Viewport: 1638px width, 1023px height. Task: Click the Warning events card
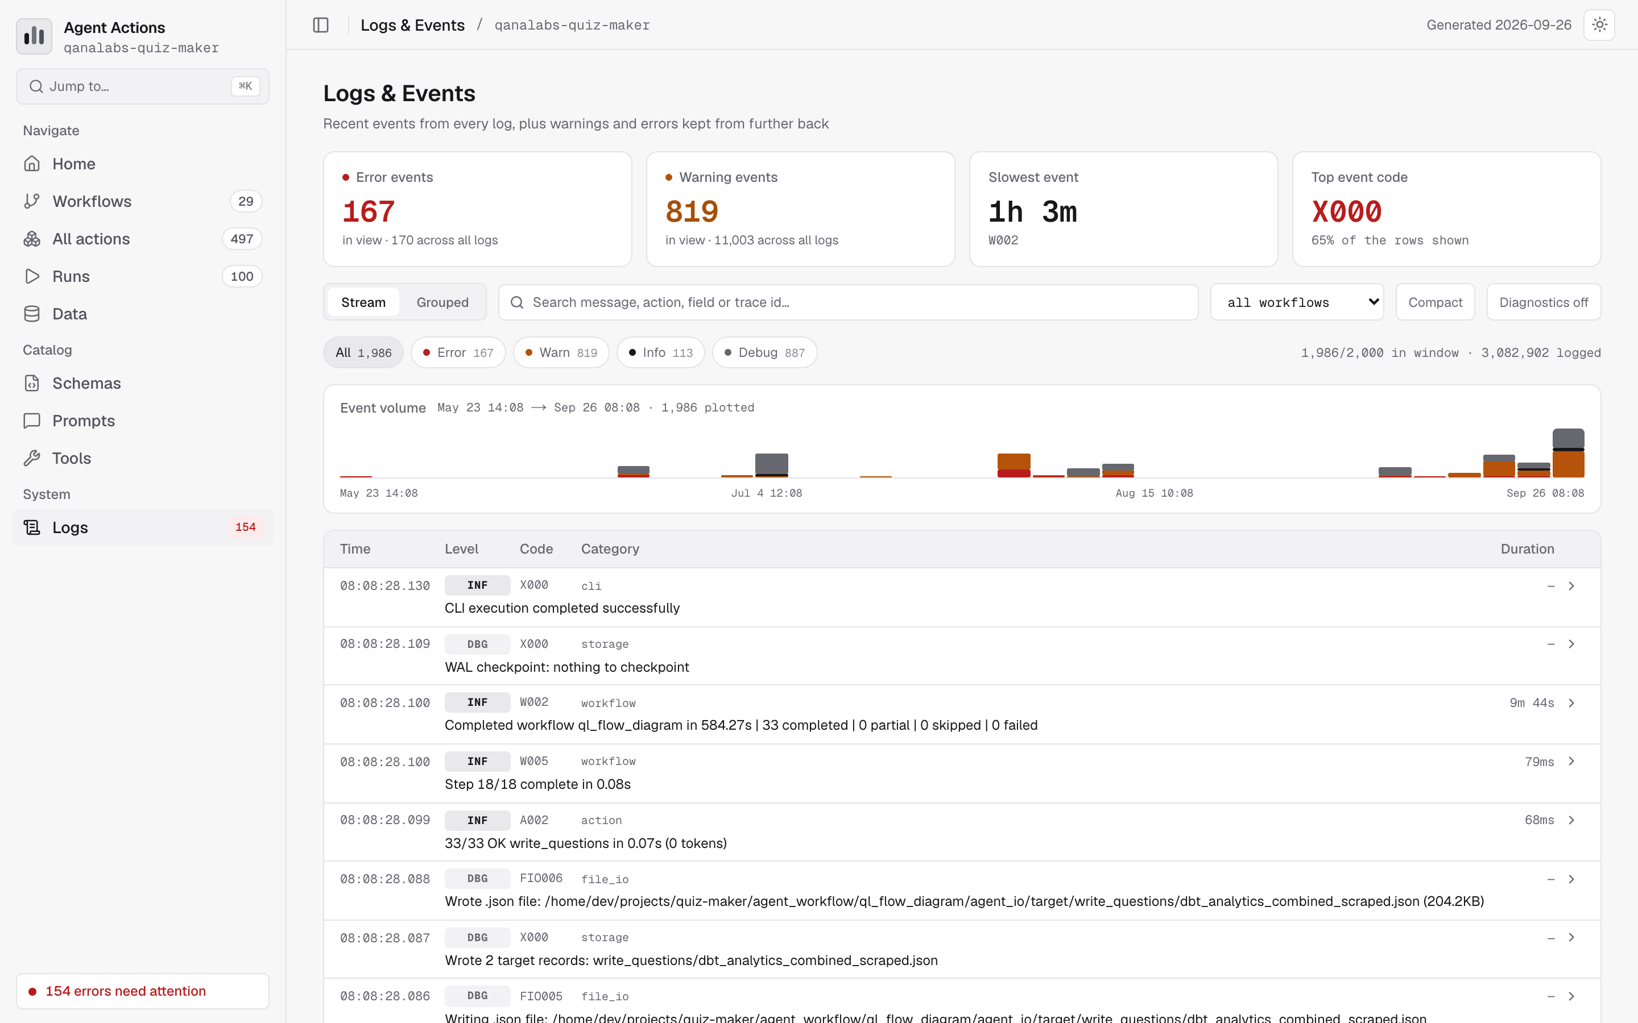coord(801,209)
